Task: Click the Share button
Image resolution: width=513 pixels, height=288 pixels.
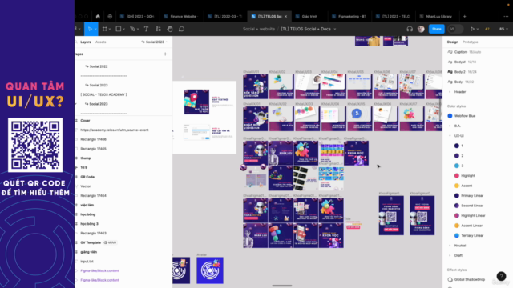Action: click(x=436, y=29)
